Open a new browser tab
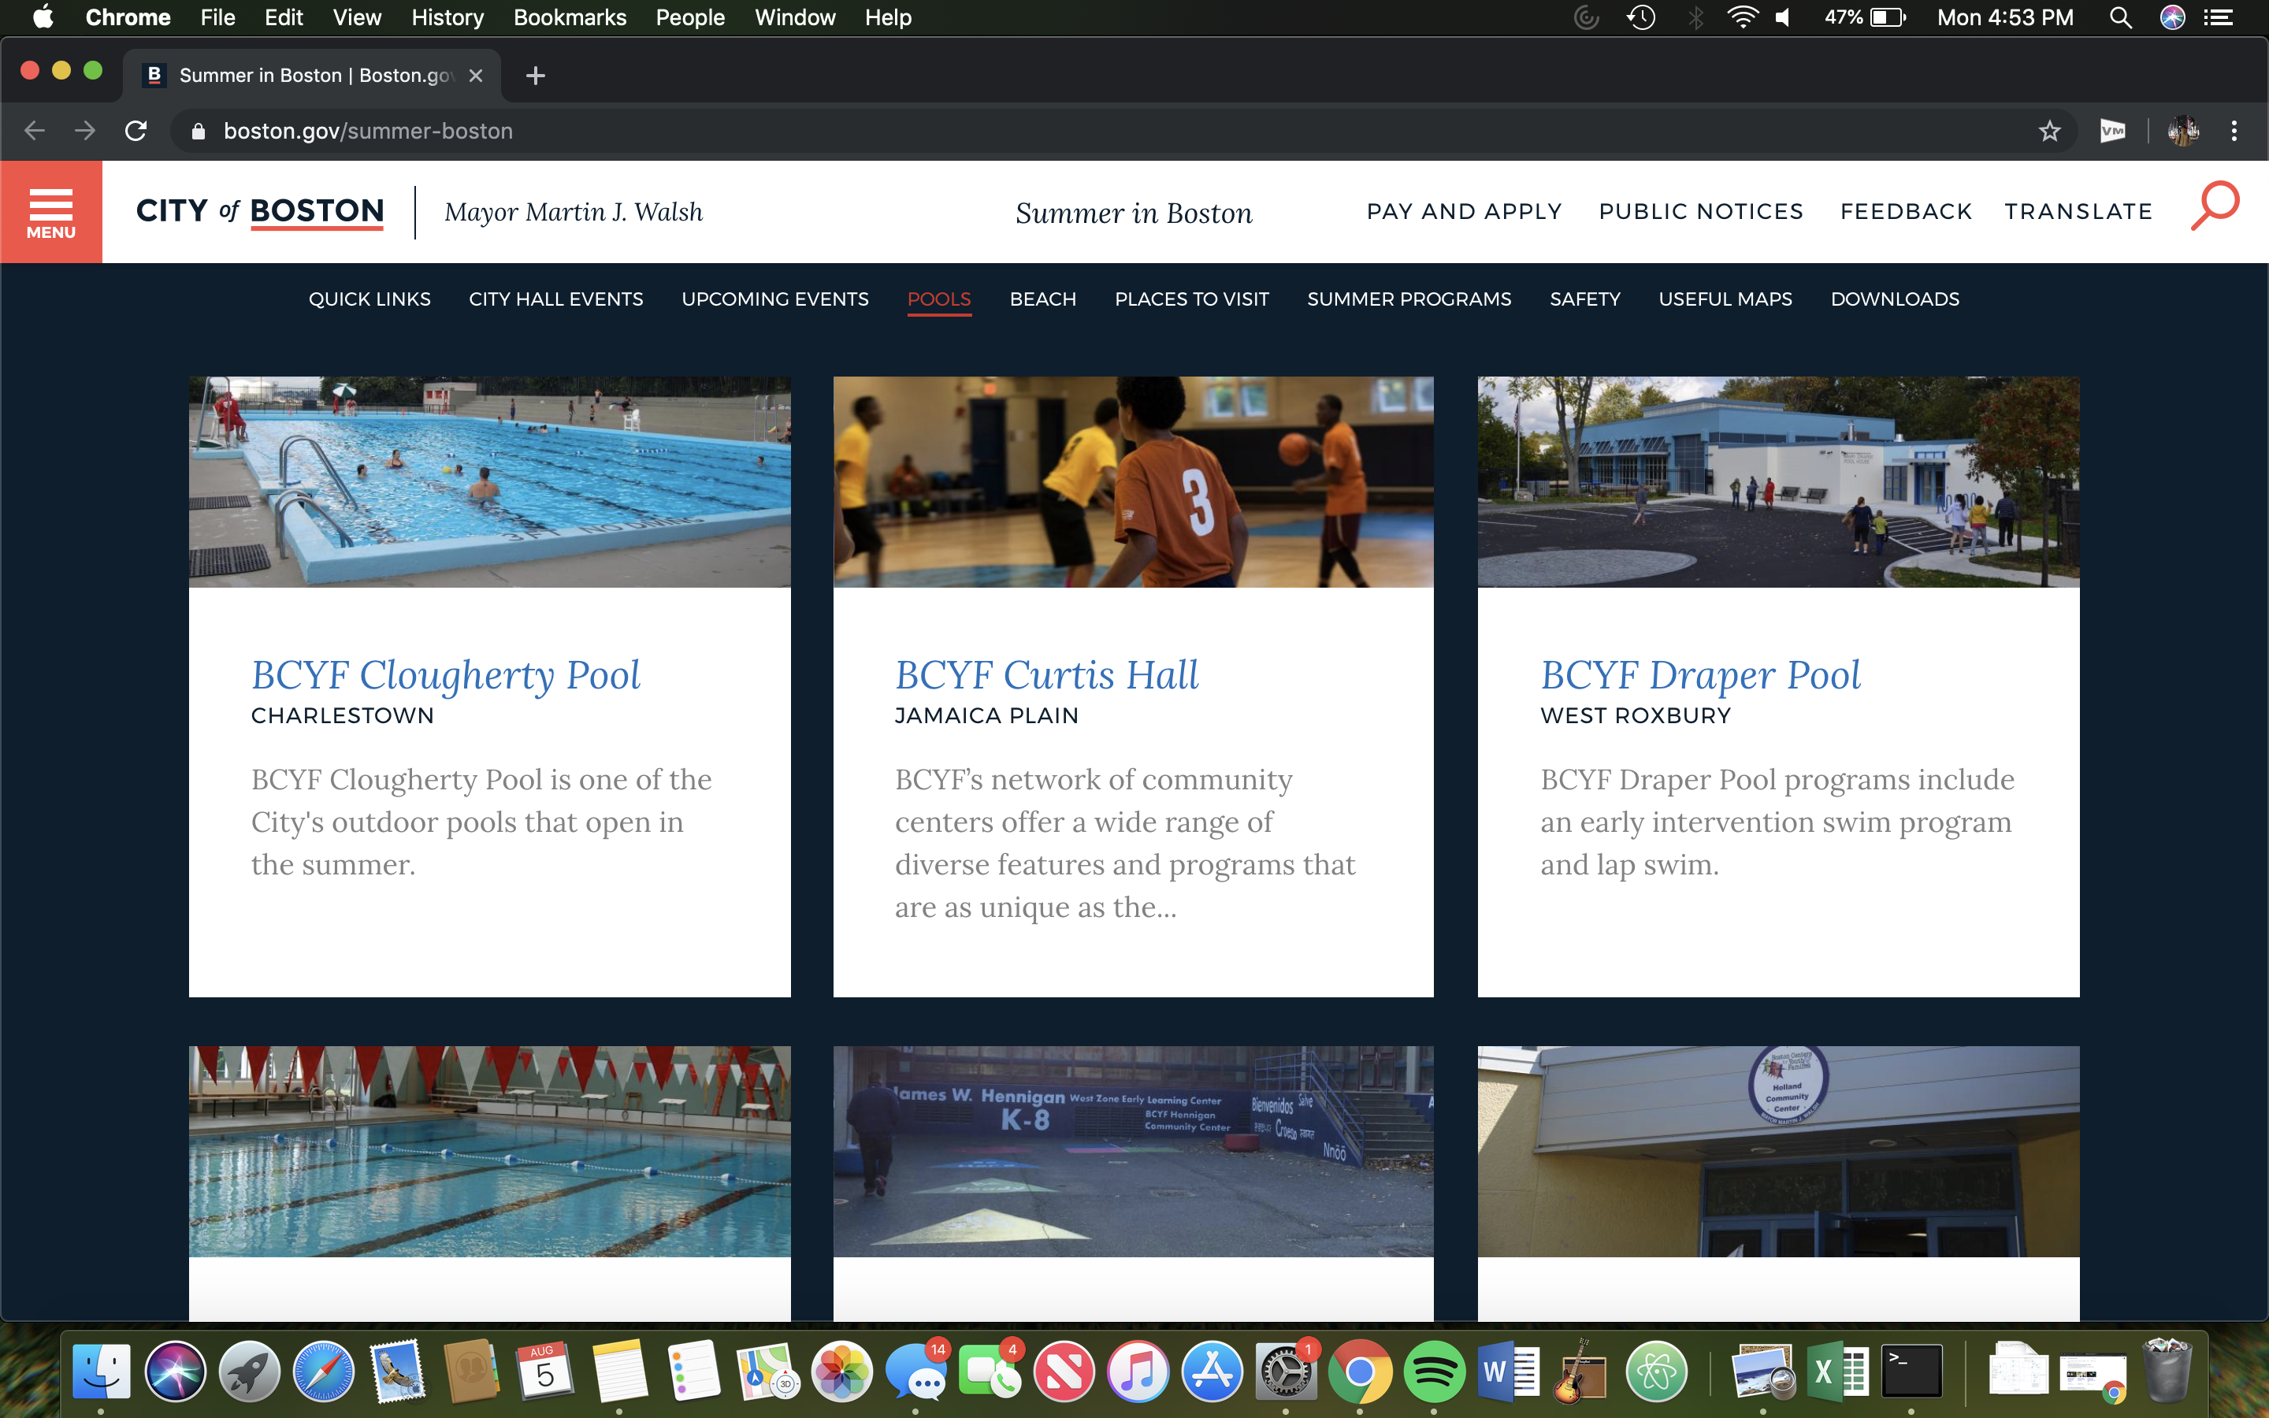 [x=536, y=76]
